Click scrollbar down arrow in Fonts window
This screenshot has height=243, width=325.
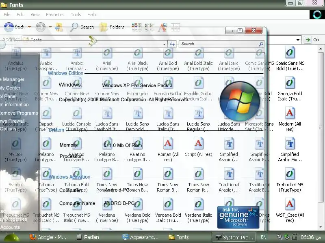[321, 227]
